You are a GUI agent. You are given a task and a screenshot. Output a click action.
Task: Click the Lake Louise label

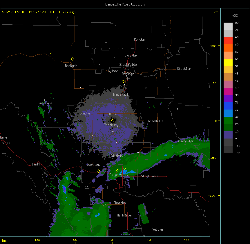click(5, 140)
